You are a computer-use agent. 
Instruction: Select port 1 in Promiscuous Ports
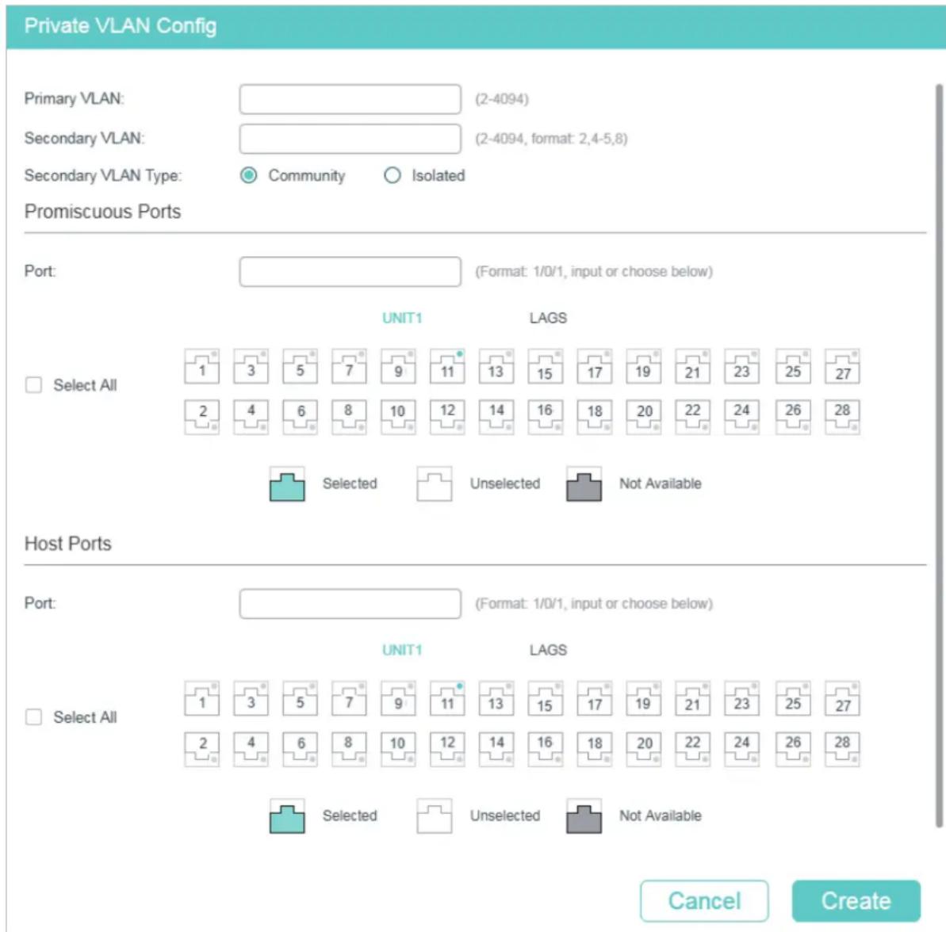(202, 366)
